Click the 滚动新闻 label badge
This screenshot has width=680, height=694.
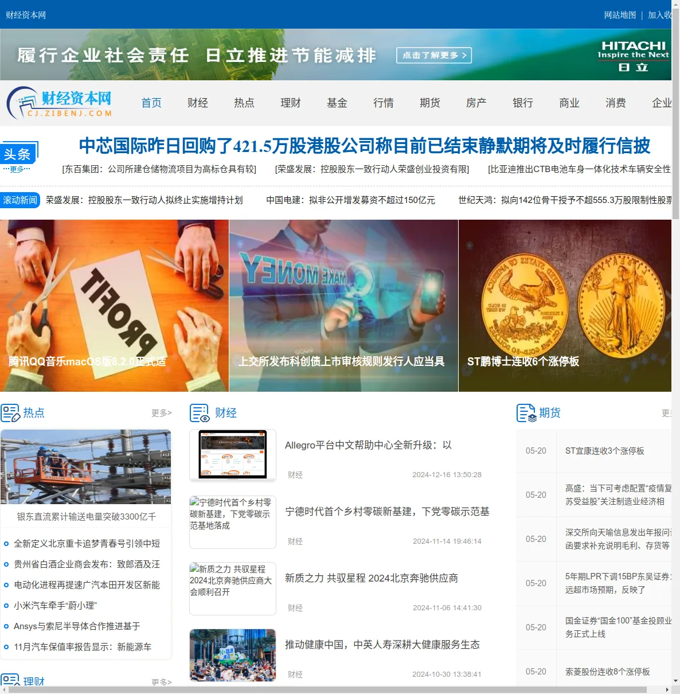[20, 200]
